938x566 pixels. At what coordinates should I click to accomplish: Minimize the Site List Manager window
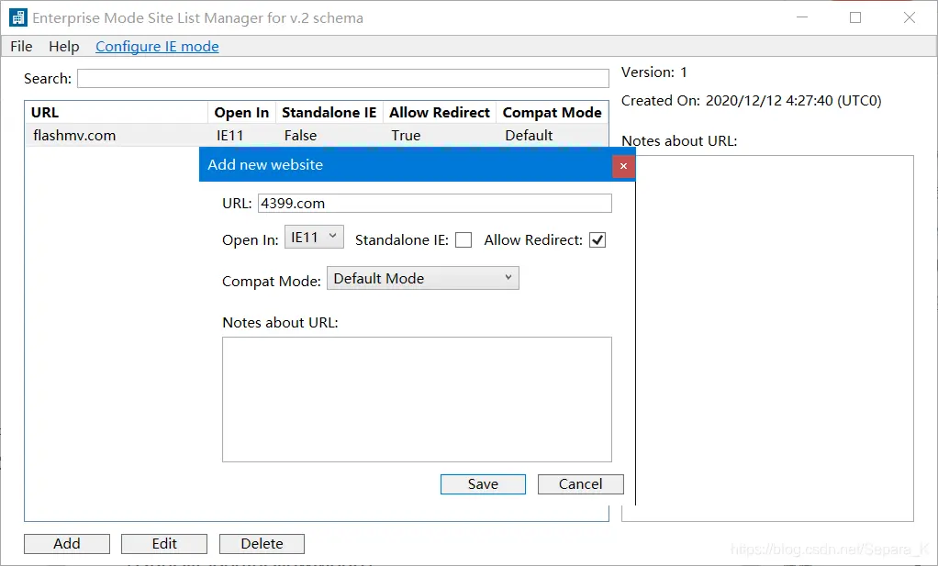[x=801, y=17]
